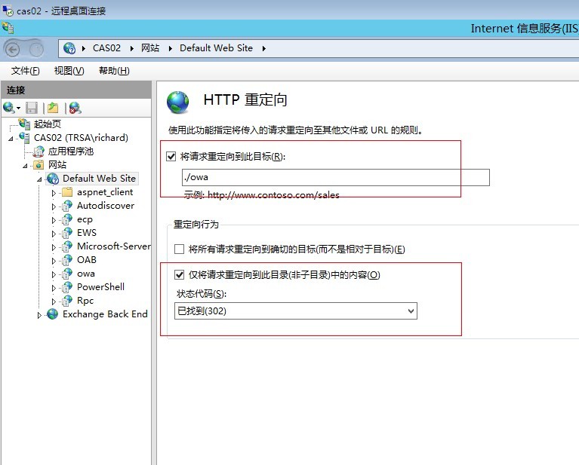The width and height of the screenshot is (579, 465).
Task: Select the Autodiscover tree label
Action: point(106,206)
